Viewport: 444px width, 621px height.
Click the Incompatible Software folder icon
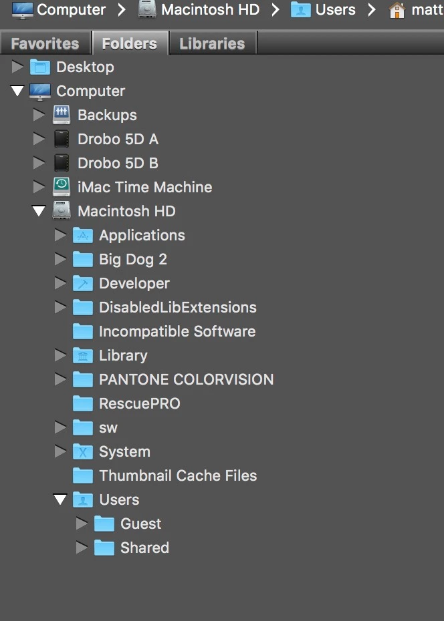(x=83, y=331)
